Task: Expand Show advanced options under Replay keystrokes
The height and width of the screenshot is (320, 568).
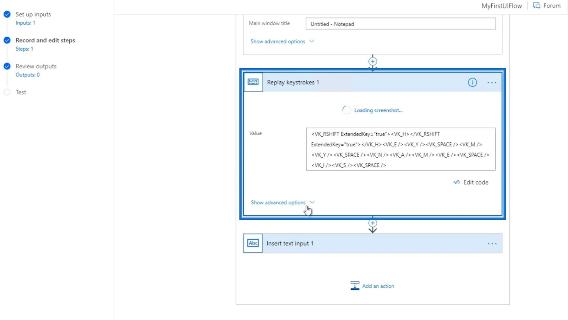Action: (278, 202)
